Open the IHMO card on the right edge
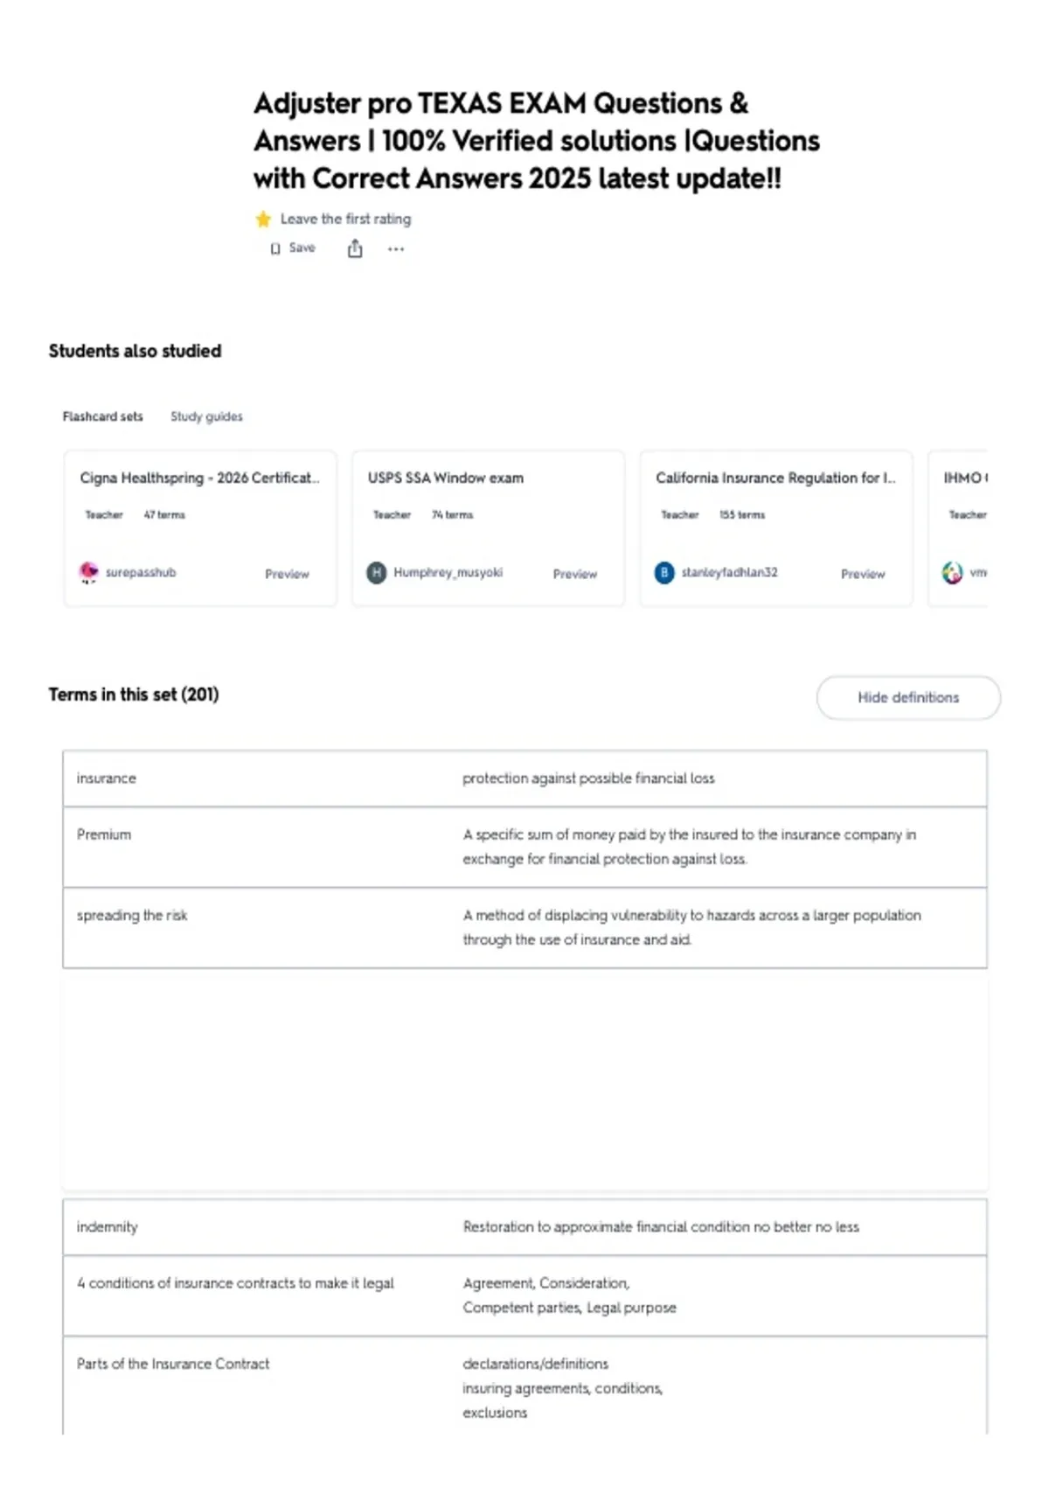The width and height of the screenshot is (1049, 1487). pos(959,528)
